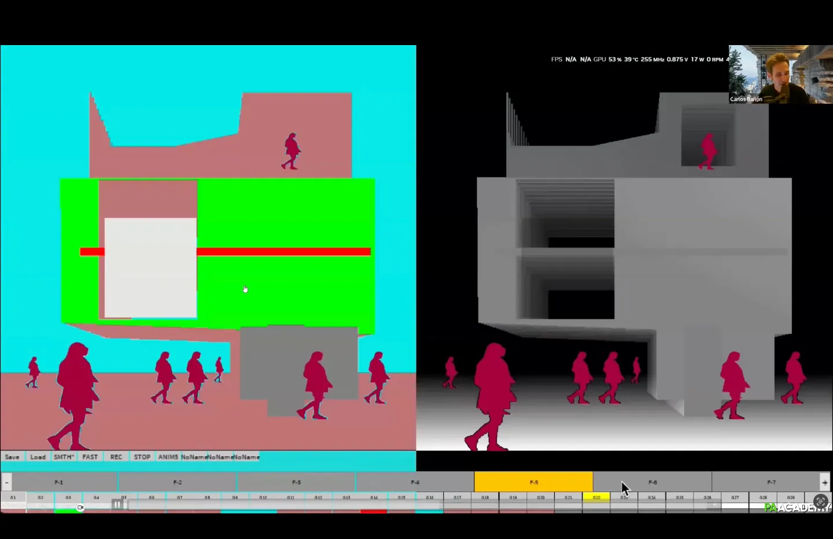Select the F-2 timeline segment
833x539 pixels.
click(x=177, y=482)
